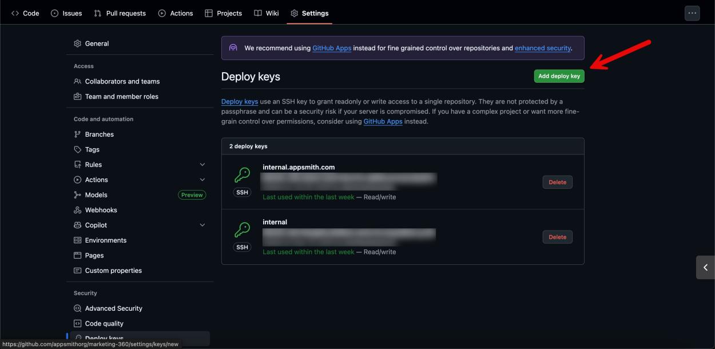Switch to the Pull requests tab

tap(120, 13)
